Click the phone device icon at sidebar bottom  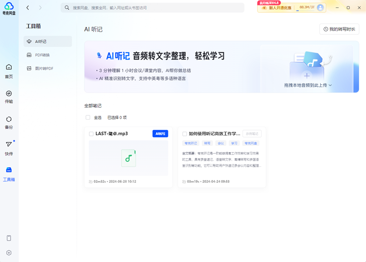(9, 238)
